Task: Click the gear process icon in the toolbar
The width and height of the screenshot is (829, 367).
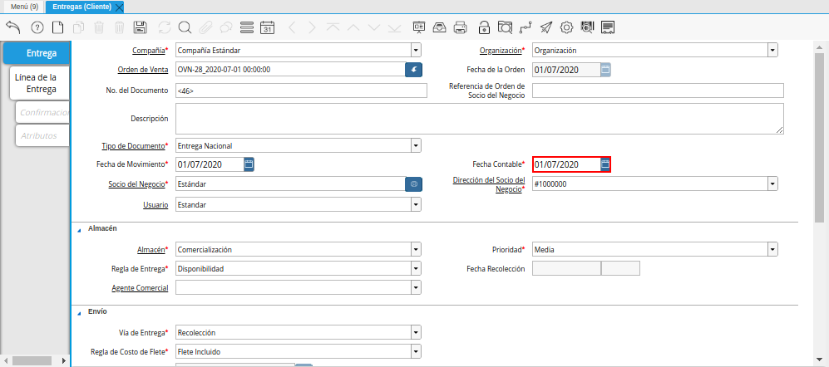Action: pos(566,27)
